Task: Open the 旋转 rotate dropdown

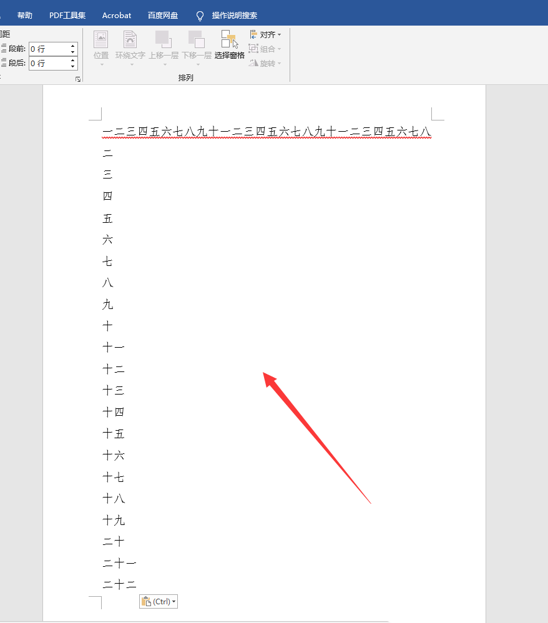Action: coord(265,63)
